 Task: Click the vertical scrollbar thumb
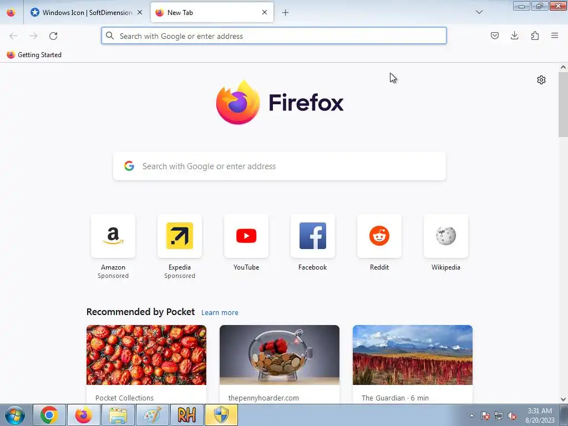[563, 104]
